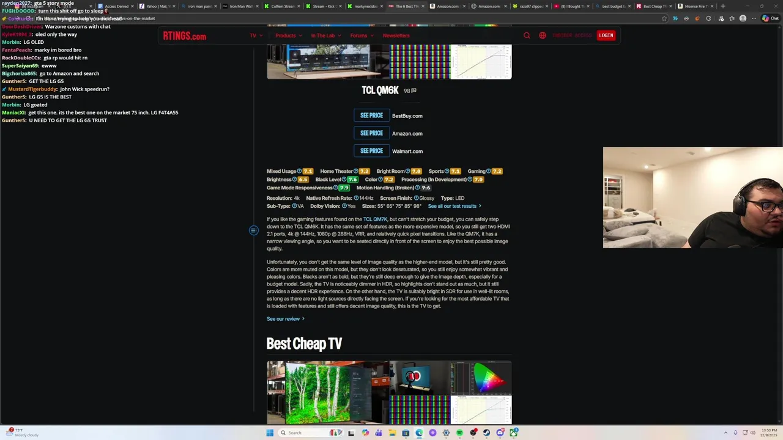Viewport: 783px width, 440px height.
Task: Click the table of contents icon
Action: coord(254,230)
